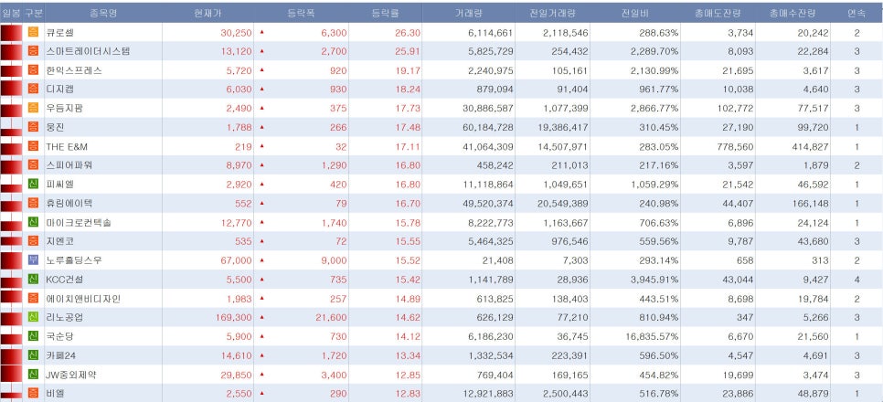The width and height of the screenshot is (883, 402).
Task: Click the red up-arrow in the THE E&M row
Action: tap(261, 146)
